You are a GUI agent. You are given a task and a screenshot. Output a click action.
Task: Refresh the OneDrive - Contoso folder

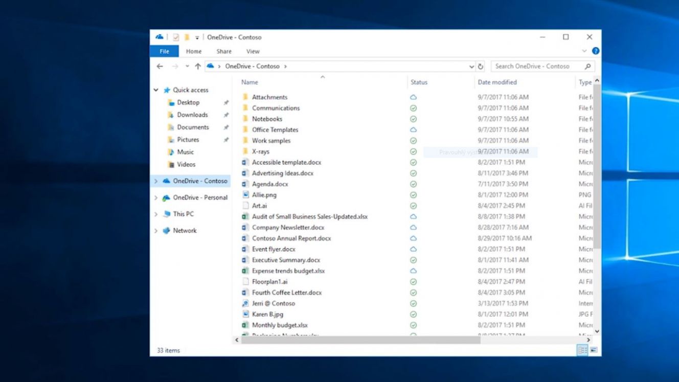click(481, 66)
